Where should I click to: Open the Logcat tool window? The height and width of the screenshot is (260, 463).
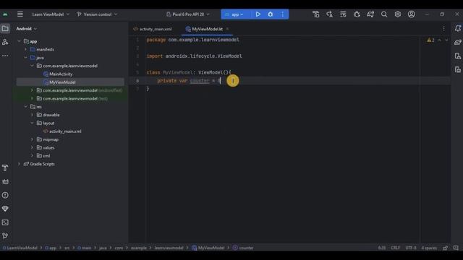[5, 181]
